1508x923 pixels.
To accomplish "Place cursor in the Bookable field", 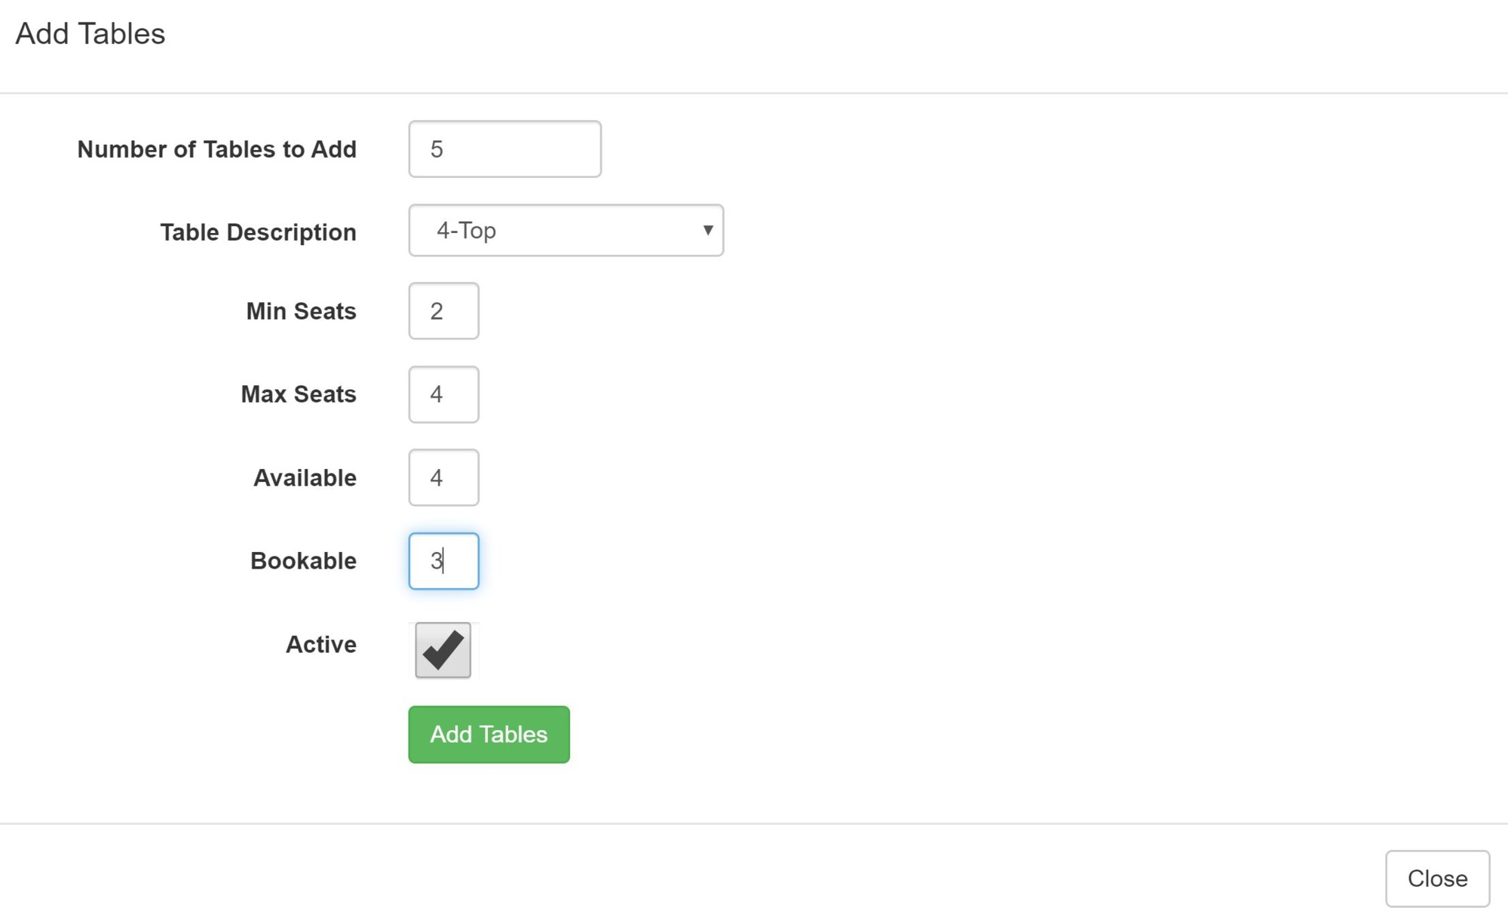I will tap(443, 561).
